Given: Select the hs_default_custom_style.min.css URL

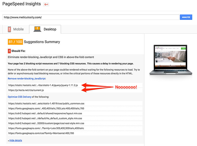Looking at the screenshot, I should [45, 118].
